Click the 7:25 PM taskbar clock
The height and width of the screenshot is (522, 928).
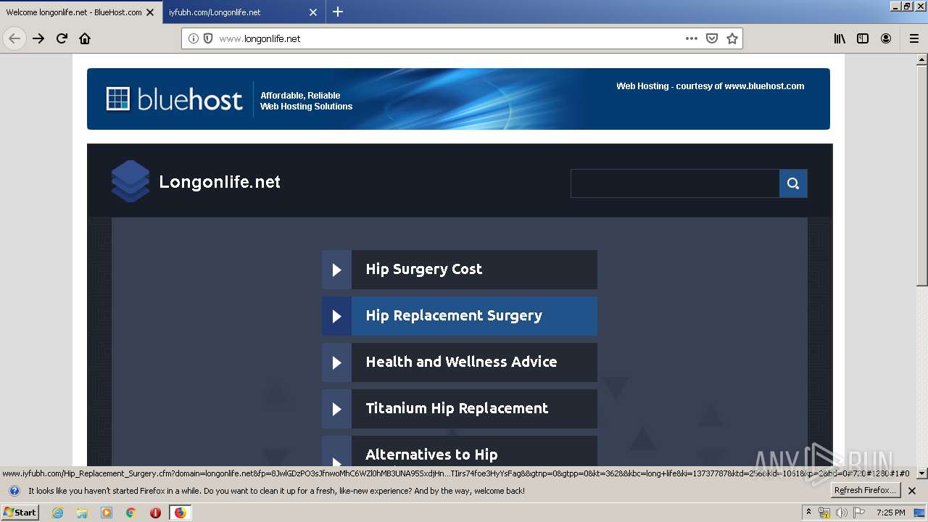(891, 513)
